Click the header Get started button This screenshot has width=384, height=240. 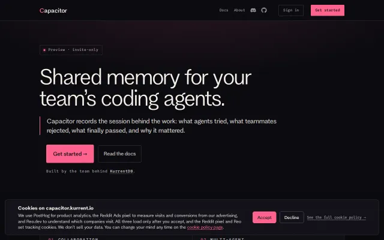pyautogui.click(x=328, y=10)
